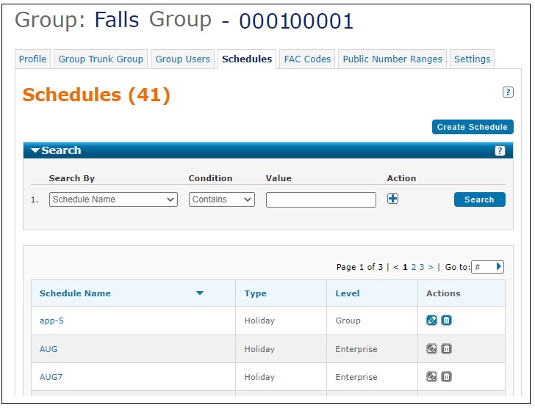Click trash icon in AUG7 row
Screen dimensions: 535x410
(446, 377)
